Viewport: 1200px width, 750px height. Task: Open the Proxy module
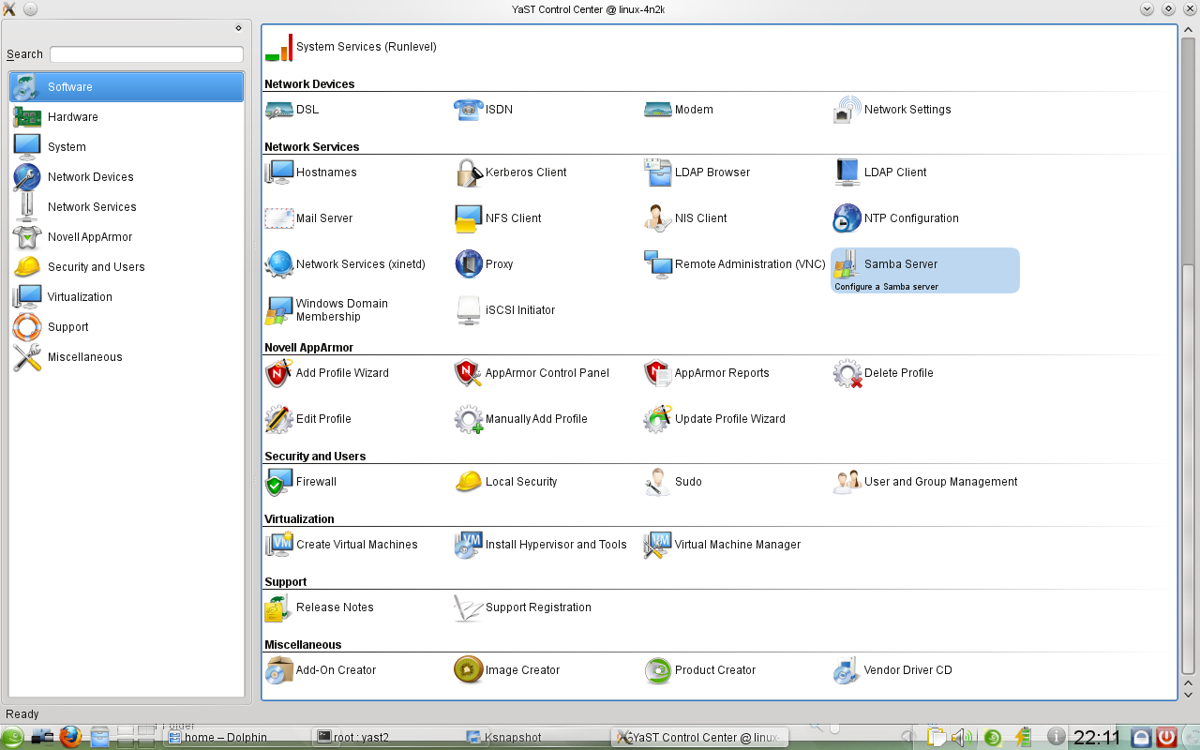(484, 264)
